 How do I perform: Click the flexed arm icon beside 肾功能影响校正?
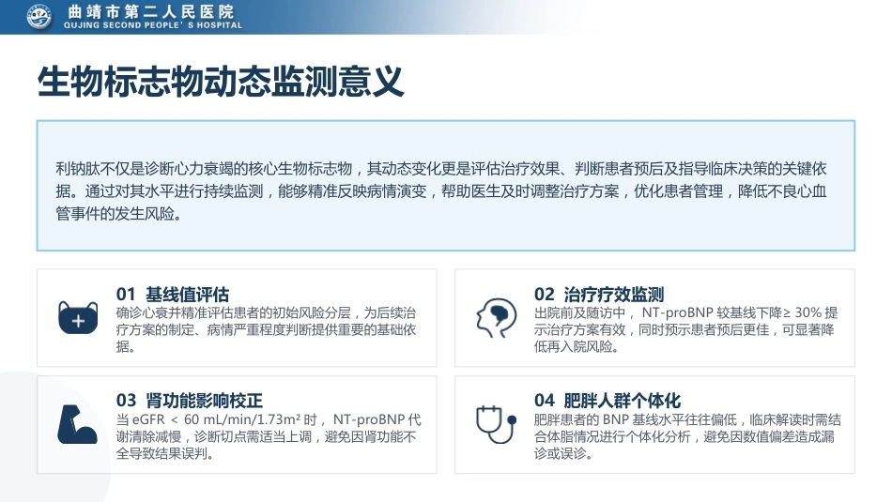coord(77,424)
